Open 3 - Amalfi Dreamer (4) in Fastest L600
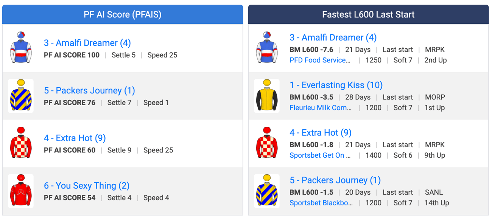The image size is (492, 219). point(333,38)
